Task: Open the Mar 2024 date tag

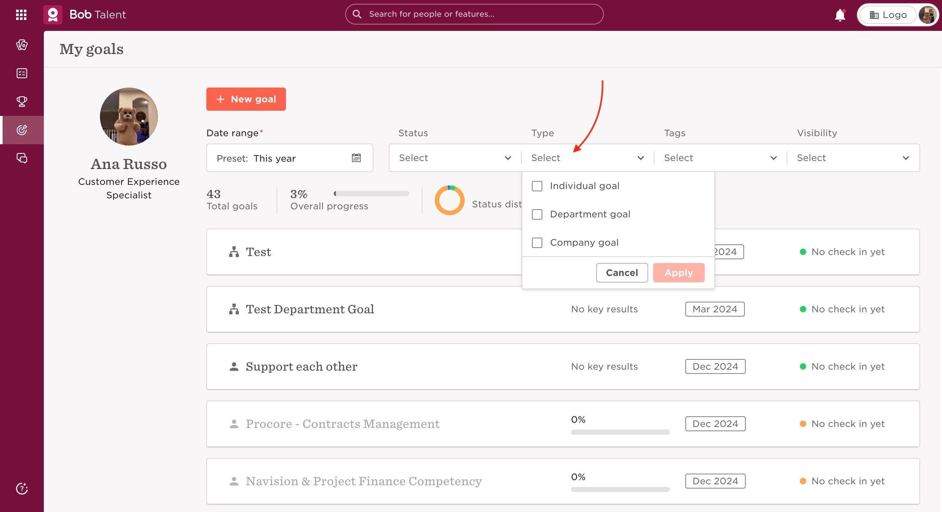Action: tap(714, 309)
